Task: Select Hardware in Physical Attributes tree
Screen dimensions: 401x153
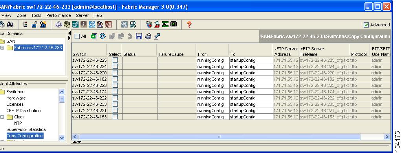Action: 16,98
